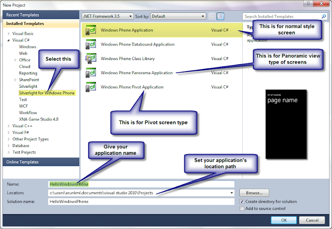332x229 pixels.
Task: Select the Workflow tree item
Action: click(x=28, y=113)
